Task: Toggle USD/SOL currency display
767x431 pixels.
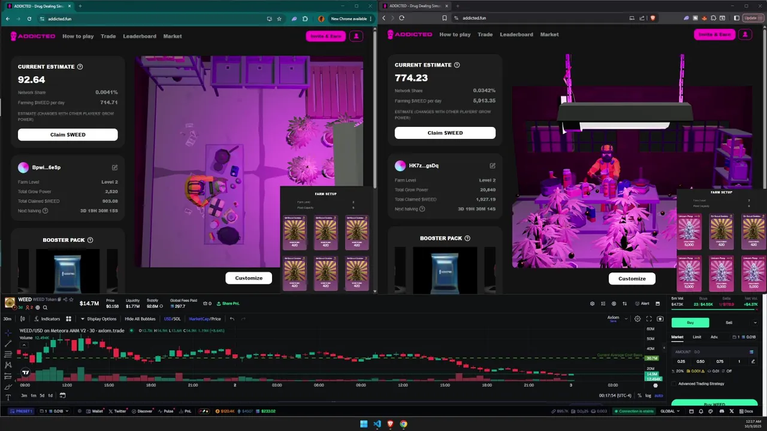Action: (172, 319)
